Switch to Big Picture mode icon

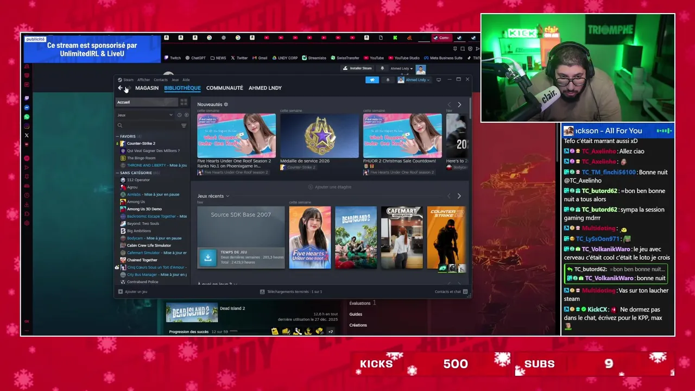pos(439,80)
